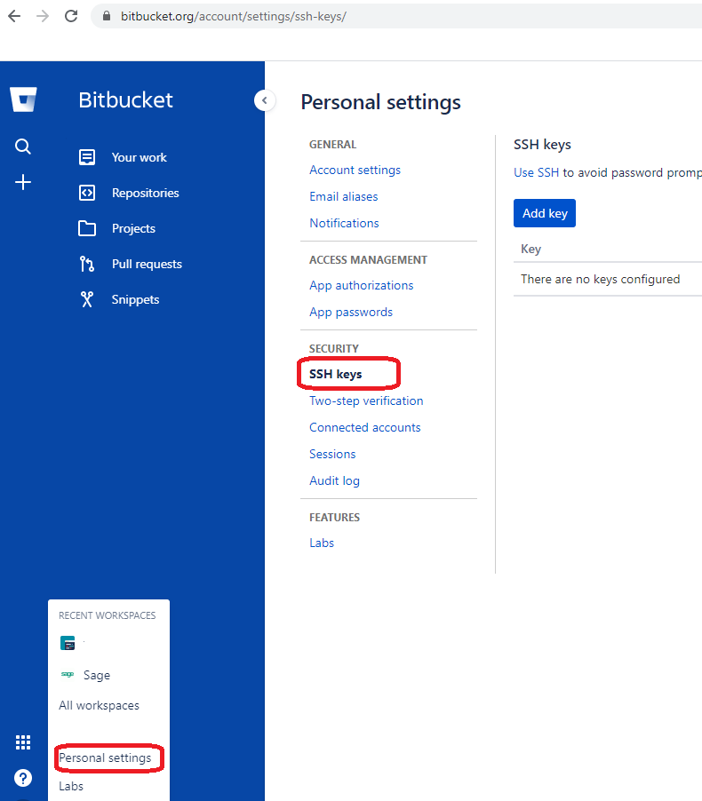Open App authorizations page
The width and height of the screenshot is (702, 801).
point(362,286)
